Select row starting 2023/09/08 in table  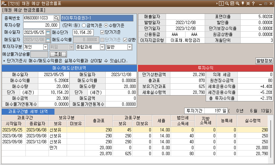point(135,142)
